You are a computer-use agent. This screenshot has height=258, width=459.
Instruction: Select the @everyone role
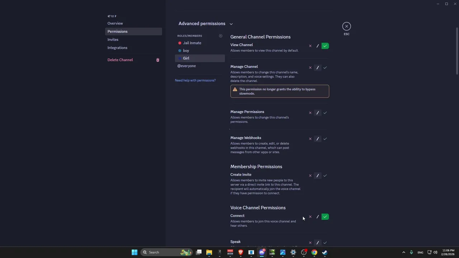(200, 66)
